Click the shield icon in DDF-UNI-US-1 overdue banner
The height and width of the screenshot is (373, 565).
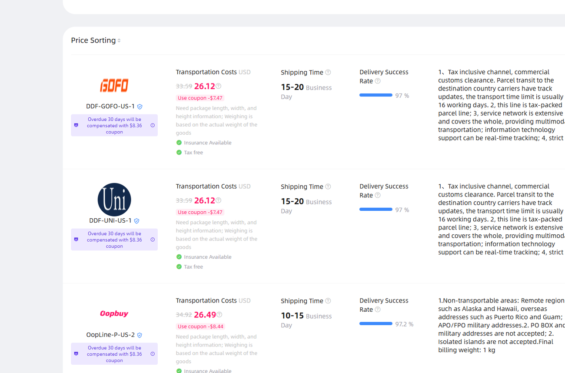[x=76, y=240]
